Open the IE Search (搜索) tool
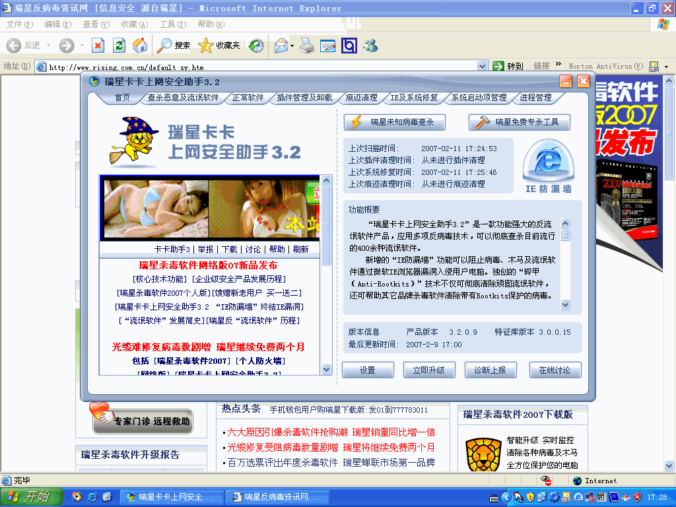This screenshot has width=676, height=507. [173, 46]
